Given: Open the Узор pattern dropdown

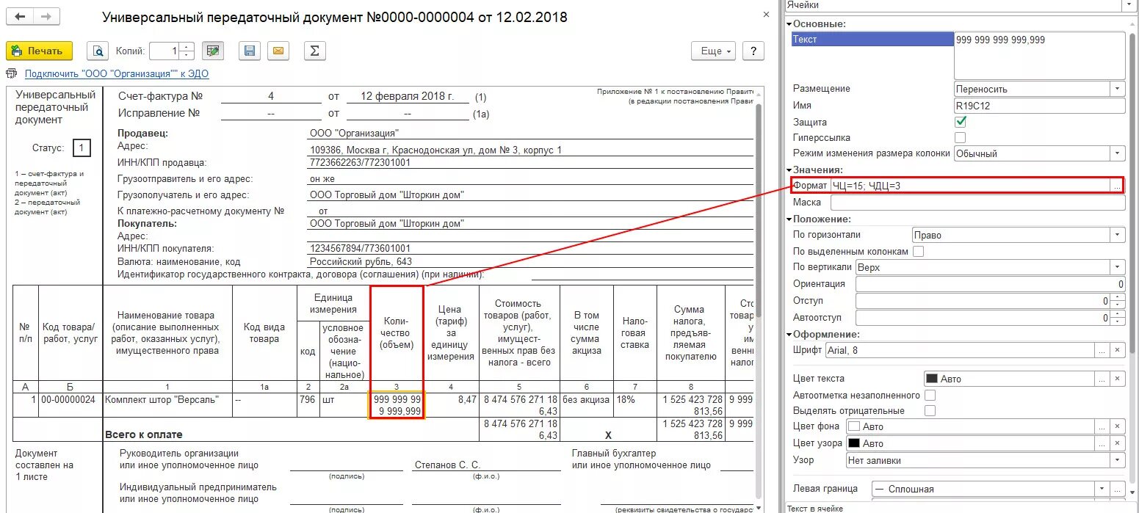Looking at the screenshot, I should coord(1118,461).
